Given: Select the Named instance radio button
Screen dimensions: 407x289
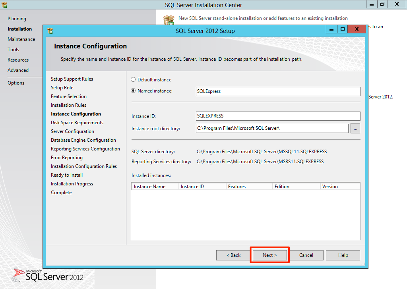Looking at the screenshot, I should click(133, 91).
